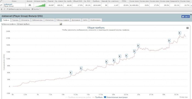This screenshot has height=99, width=192.
Task: Select the 1,147 average entrants cell
Action: click(114, 5)
